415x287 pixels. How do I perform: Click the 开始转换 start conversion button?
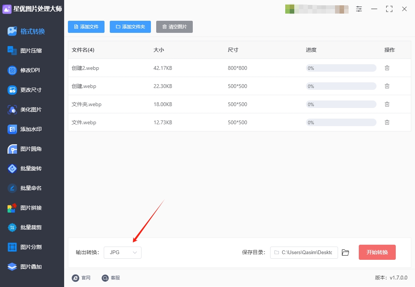click(377, 252)
